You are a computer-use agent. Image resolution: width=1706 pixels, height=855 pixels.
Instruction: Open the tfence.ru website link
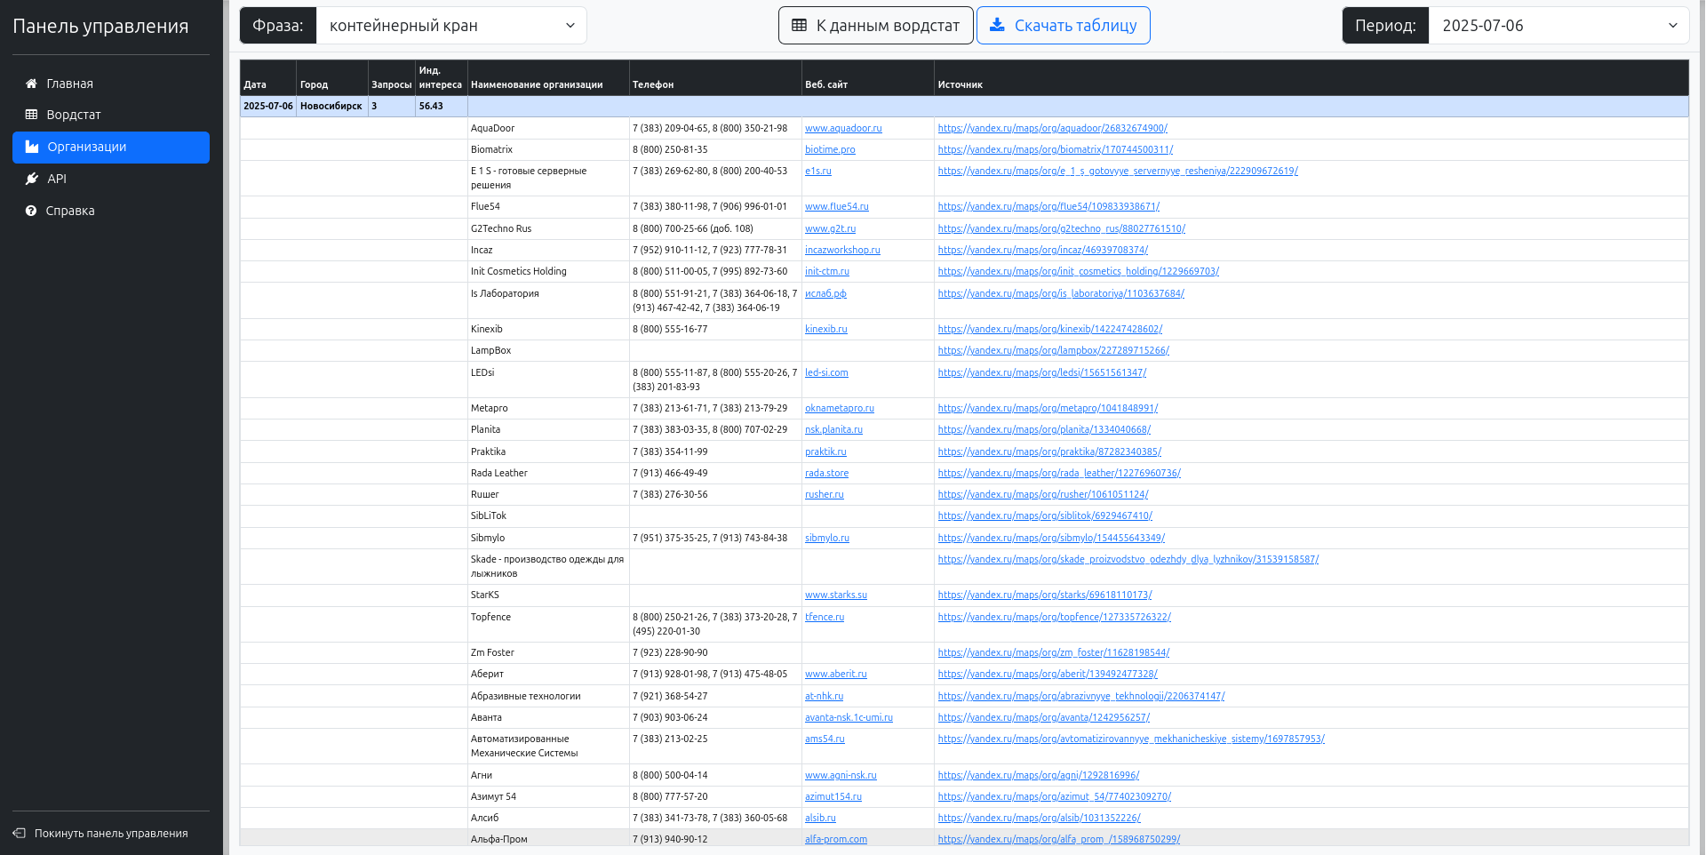pyautogui.click(x=825, y=617)
